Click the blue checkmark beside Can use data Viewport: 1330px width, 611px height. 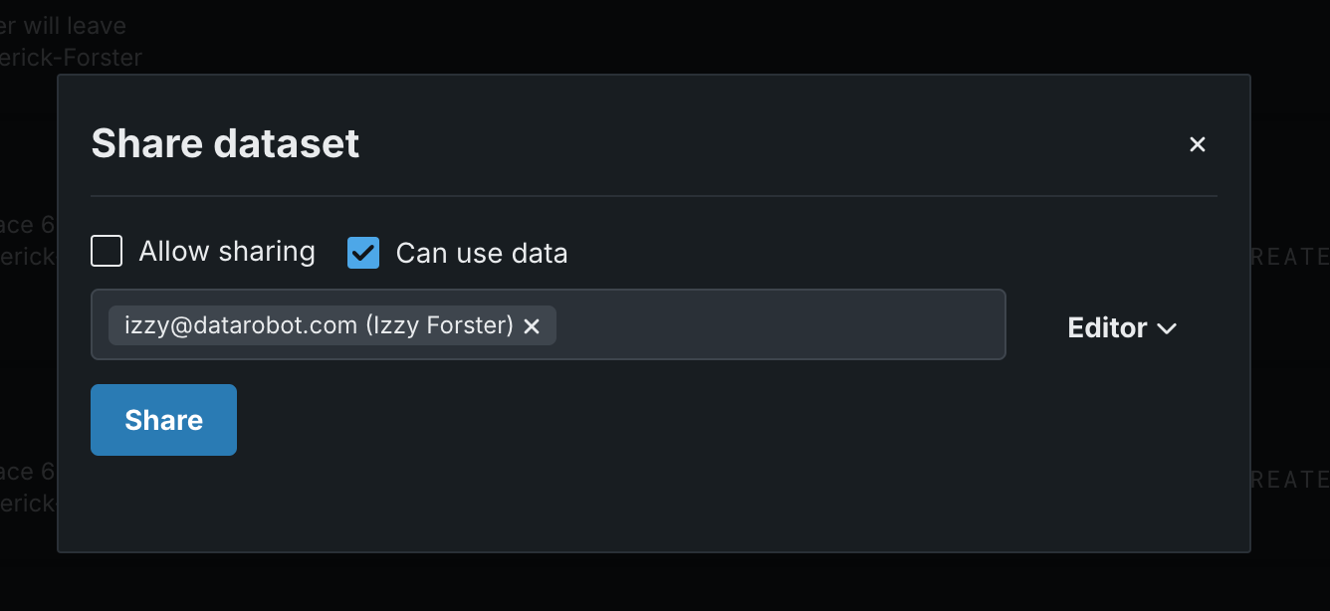[x=363, y=253]
